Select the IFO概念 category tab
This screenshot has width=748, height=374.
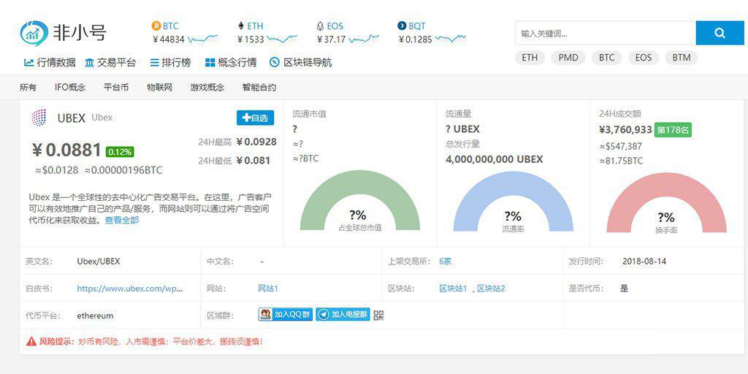(70, 88)
